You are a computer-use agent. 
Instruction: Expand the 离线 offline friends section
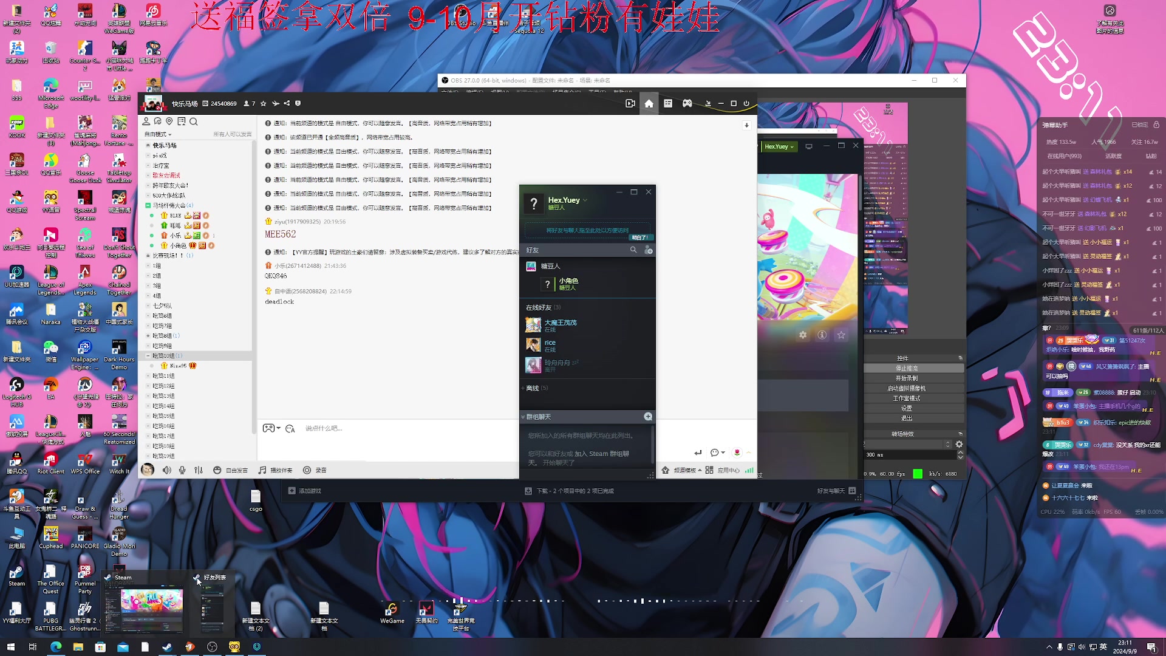pos(534,388)
